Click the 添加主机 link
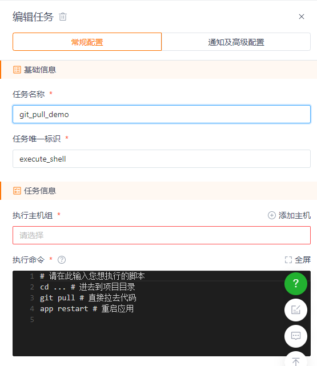The height and width of the screenshot is (366, 317). 294,215
